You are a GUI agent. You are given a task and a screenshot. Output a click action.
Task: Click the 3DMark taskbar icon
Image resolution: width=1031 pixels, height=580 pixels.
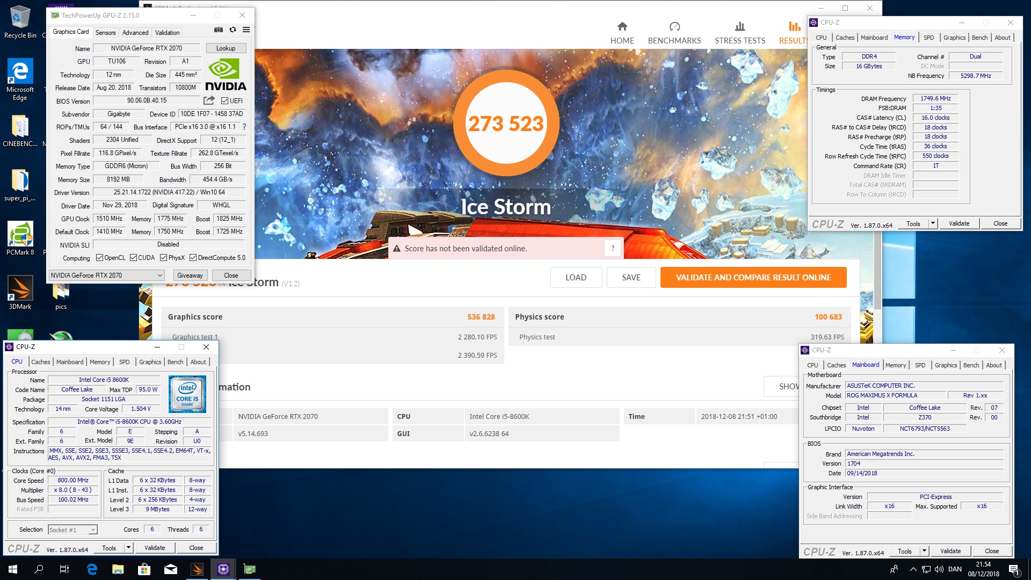(x=197, y=569)
